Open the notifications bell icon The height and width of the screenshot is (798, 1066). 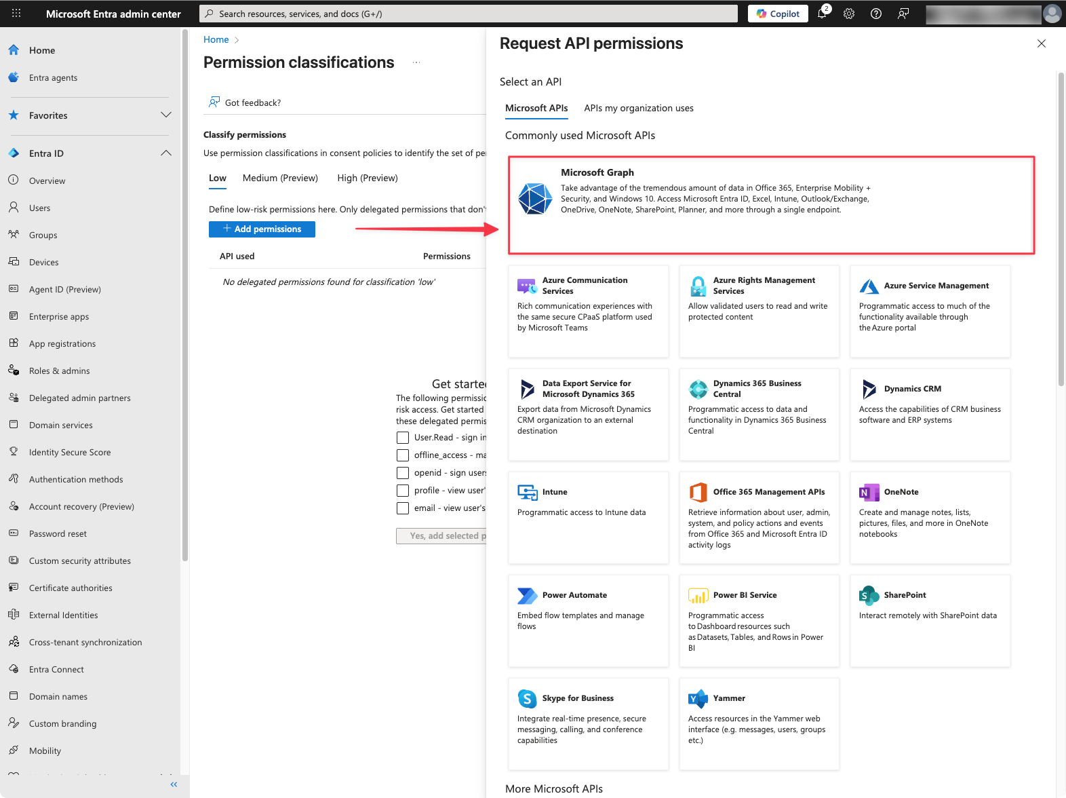pyautogui.click(x=823, y=14)
